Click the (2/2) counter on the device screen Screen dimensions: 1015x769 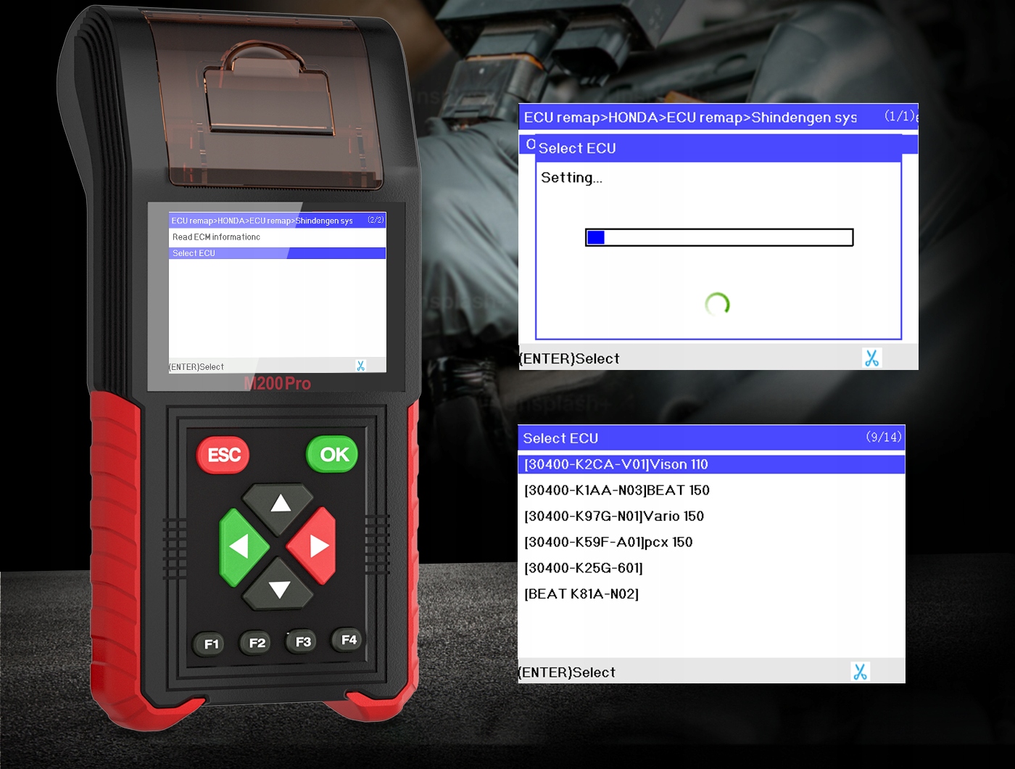tap(376, 220)
